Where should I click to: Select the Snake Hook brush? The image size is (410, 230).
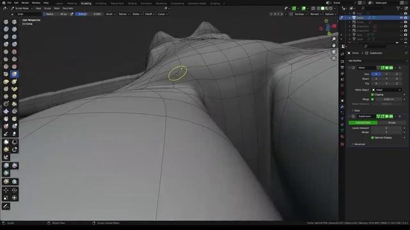click(14, 82)
